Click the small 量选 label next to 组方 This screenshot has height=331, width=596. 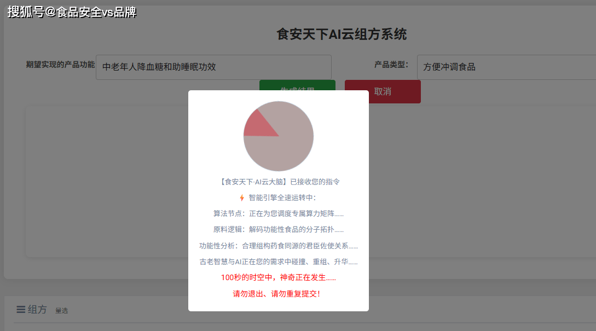tap(61, 311)
